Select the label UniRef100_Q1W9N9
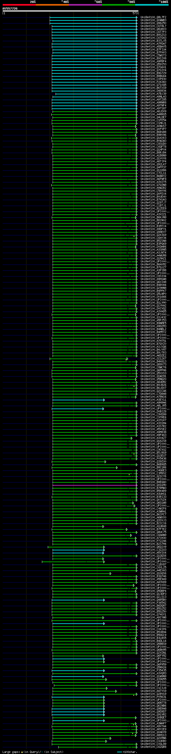 [x=153, y=676]
